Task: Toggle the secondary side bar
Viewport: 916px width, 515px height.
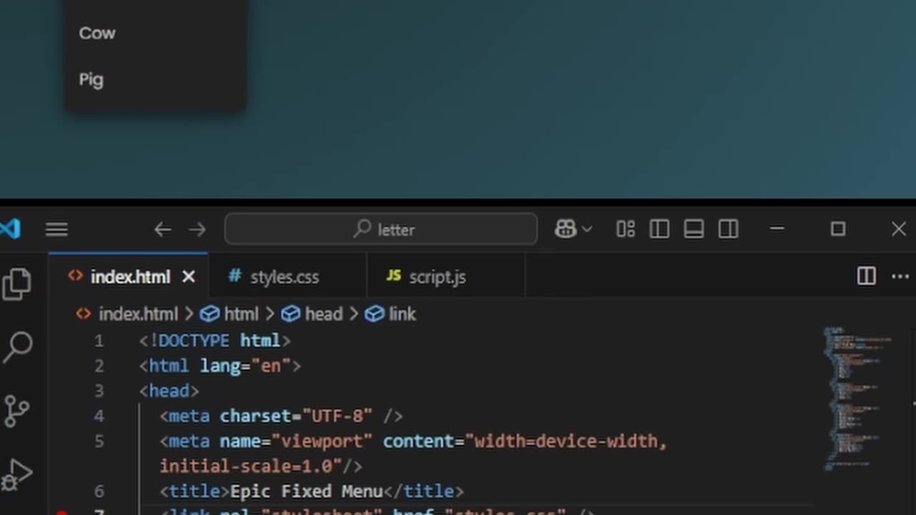Action: click(729, 229)
